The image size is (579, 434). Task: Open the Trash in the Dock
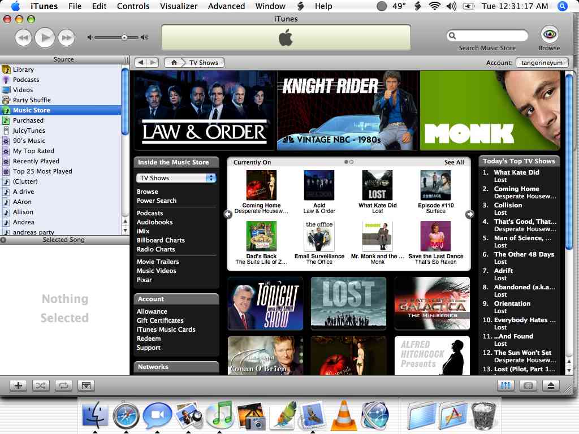pos(483,416)
